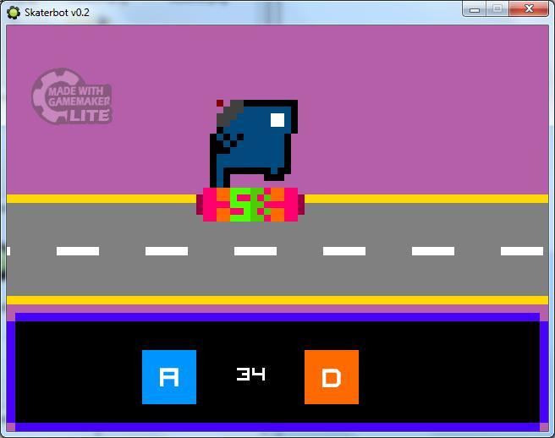
Task: Minimize the Skaterbot window
Action: point(475,8)
